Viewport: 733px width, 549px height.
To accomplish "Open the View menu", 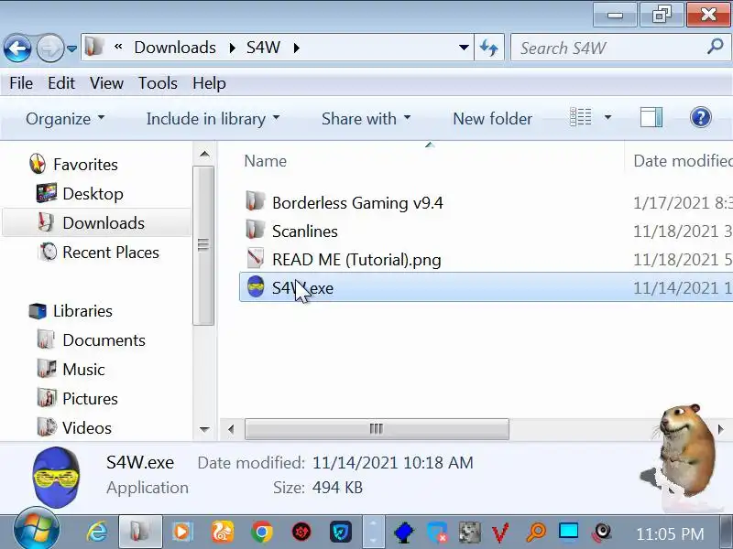I will (x=106, y=83).
